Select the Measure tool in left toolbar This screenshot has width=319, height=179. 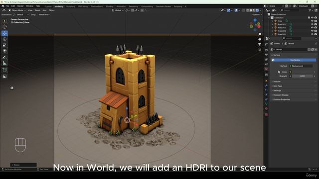pyautogui.click(x=4, y=64)
